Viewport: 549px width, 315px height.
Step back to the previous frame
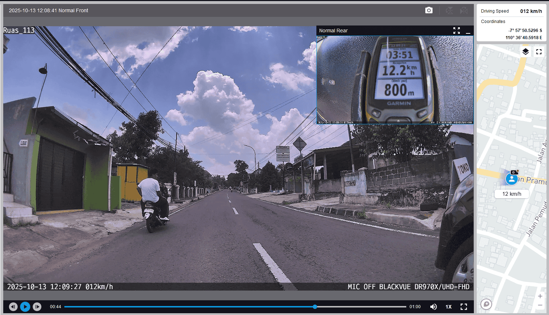[x=13, y=306]
